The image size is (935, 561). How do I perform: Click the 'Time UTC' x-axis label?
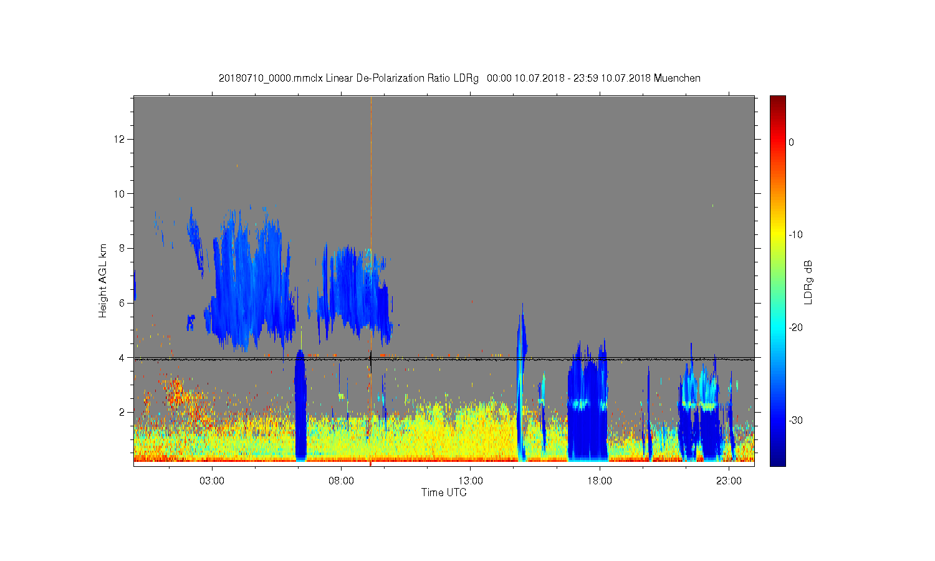click(x=444, y=492)
